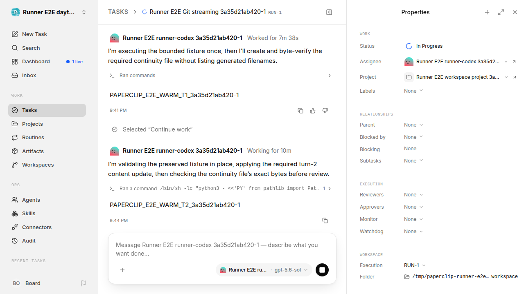Open Artifacts section
This screenshot has height=294, width=524.
(x=47, y=151)
